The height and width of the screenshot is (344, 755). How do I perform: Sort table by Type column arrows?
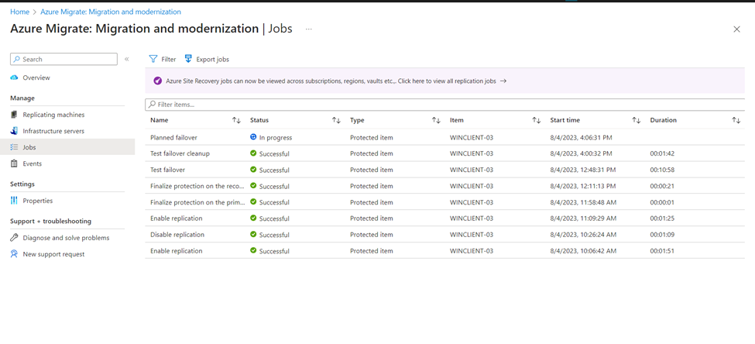[x=436, y=120]
